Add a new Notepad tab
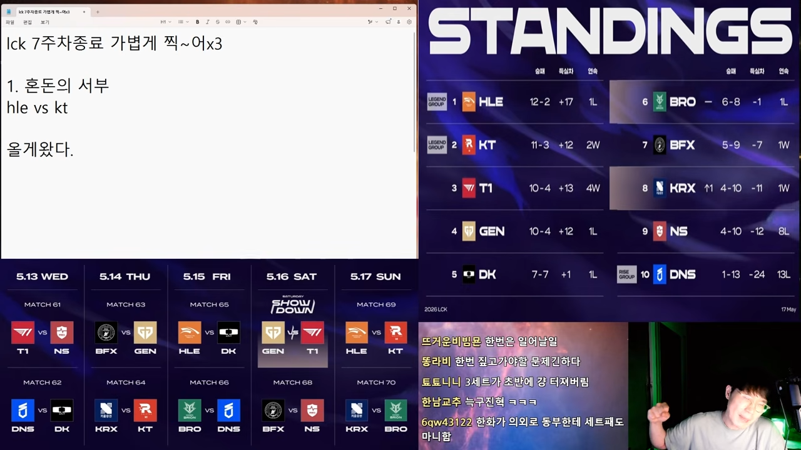Viewport: 801px width, 450px height. (x=98, y=11)
